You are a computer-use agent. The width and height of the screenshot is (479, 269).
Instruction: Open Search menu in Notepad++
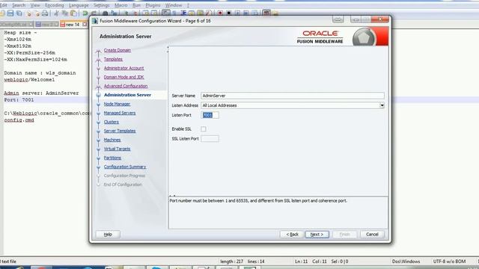pos(19,5)
